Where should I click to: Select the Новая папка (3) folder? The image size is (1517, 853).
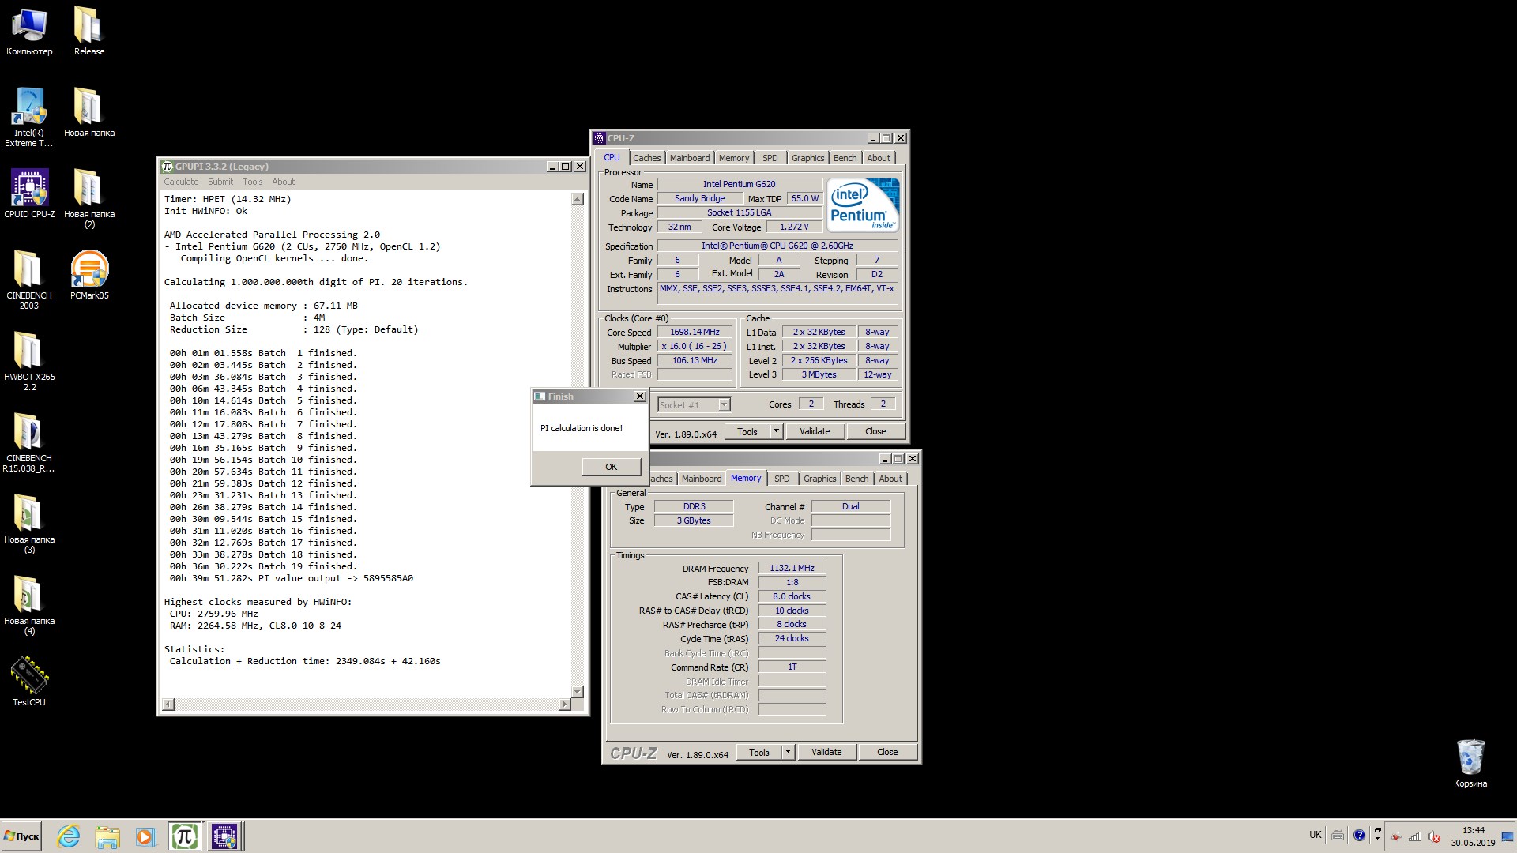click(x=29, y=524)
